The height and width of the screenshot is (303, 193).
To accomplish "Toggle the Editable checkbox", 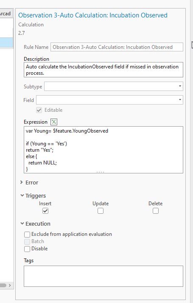I will click(39, 110).
